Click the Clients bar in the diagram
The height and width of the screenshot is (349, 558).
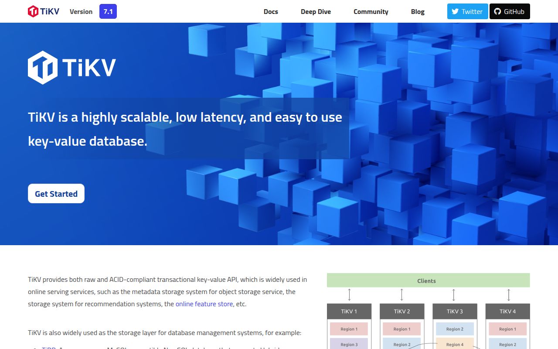point(428,281)
